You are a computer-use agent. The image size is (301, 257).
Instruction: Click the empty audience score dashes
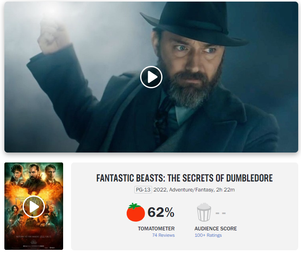coord(220,213)
